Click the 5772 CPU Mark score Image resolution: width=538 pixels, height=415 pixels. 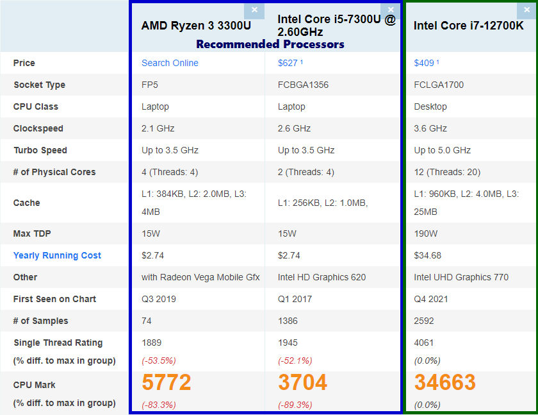point(166,383)
